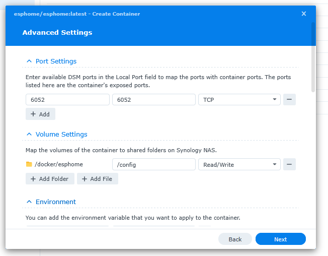Image resolution: width=328 pixels, height=256 pixels.
Task: Edit the /config mount path field
Action: tap(154, 164)
